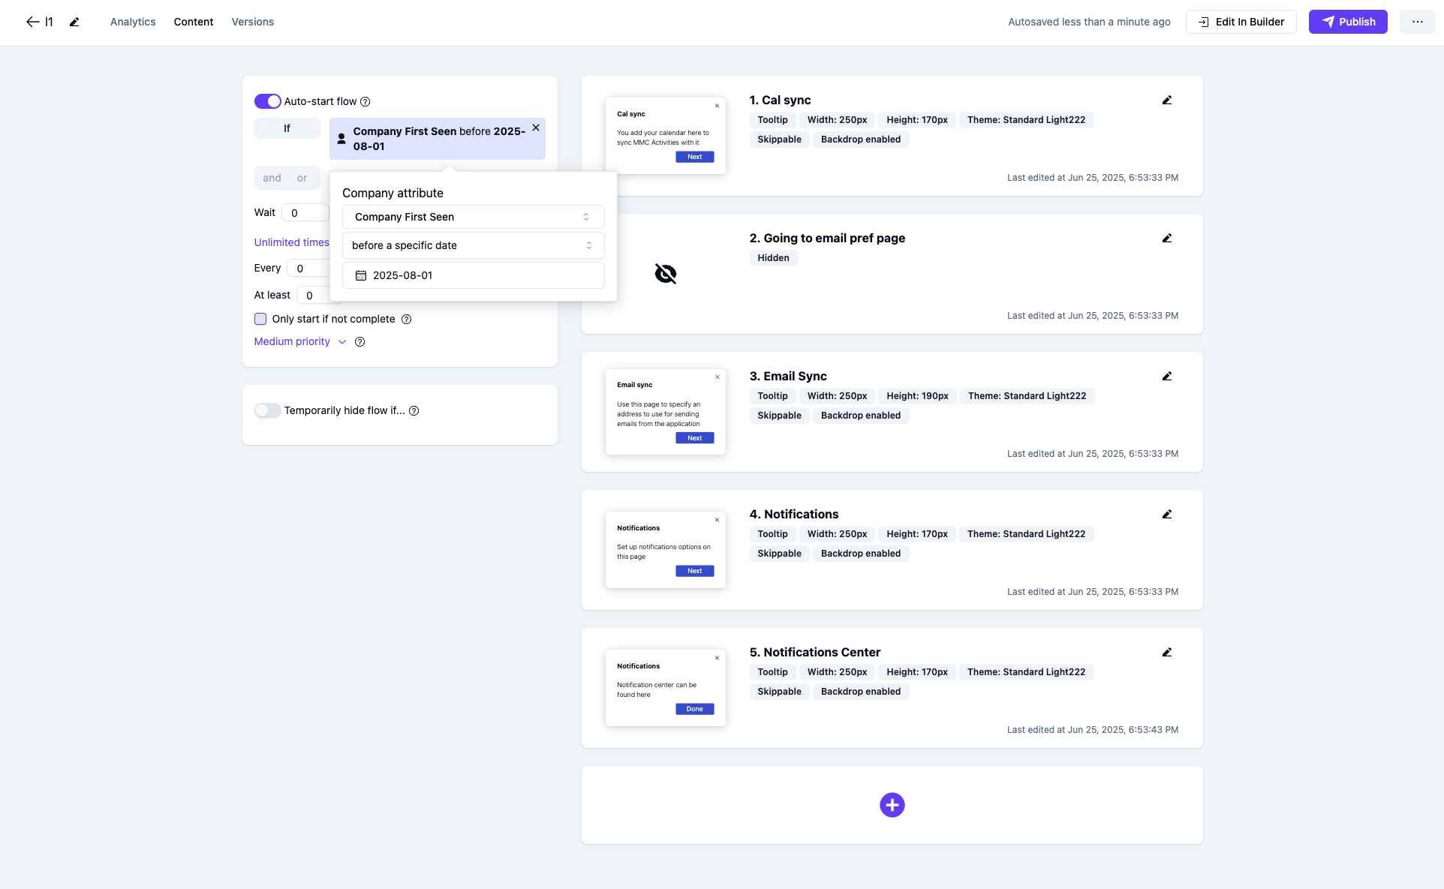Click the back arrow icon
Viewport: 1444px width, 889px height.
(x=32, y=22)
